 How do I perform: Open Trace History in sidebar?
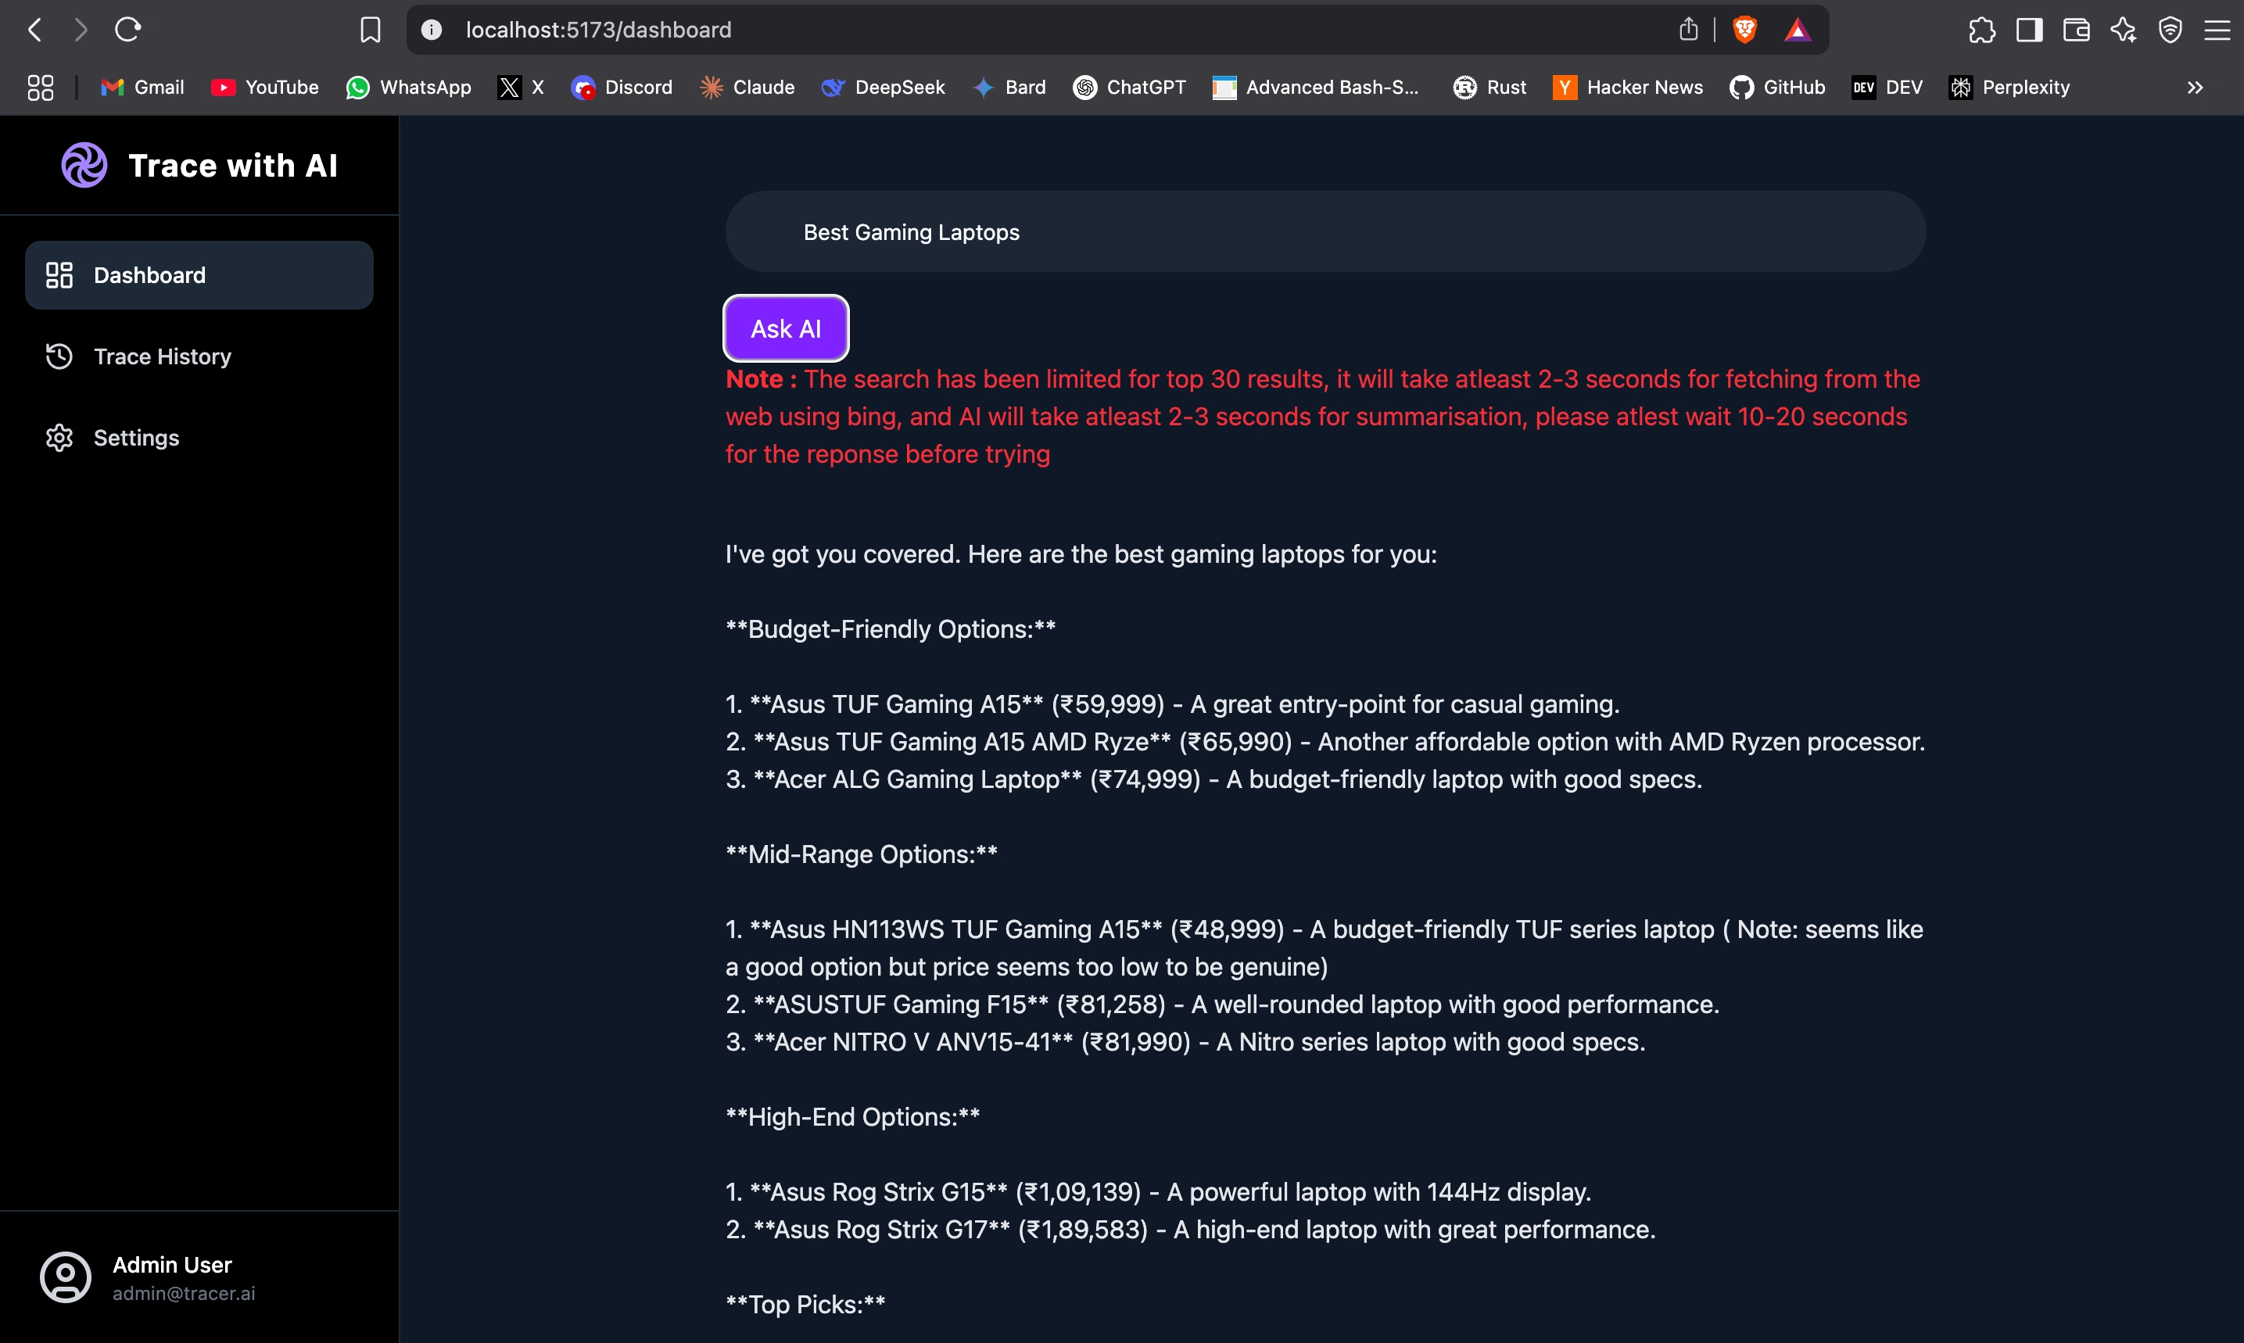coord(162,356)
